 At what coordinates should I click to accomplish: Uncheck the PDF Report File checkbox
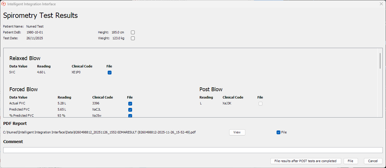278,132
